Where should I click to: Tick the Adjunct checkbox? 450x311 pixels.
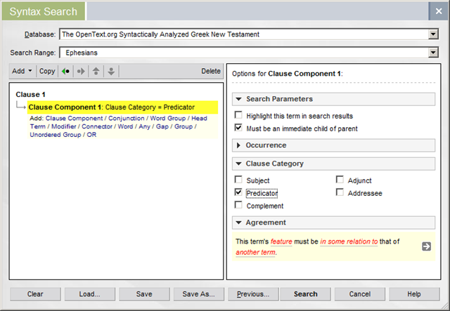(x=340, y=180)
